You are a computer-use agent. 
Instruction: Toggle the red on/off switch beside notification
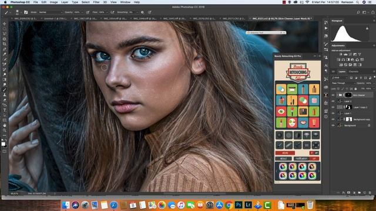(x=314, y=158)
